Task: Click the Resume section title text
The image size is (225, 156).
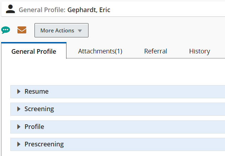Action: pos(37,92)
